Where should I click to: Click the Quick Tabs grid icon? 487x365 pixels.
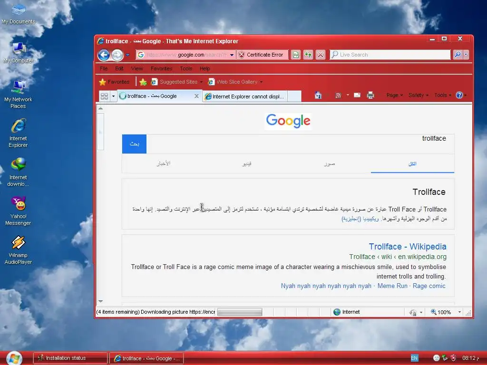[104, 96]
